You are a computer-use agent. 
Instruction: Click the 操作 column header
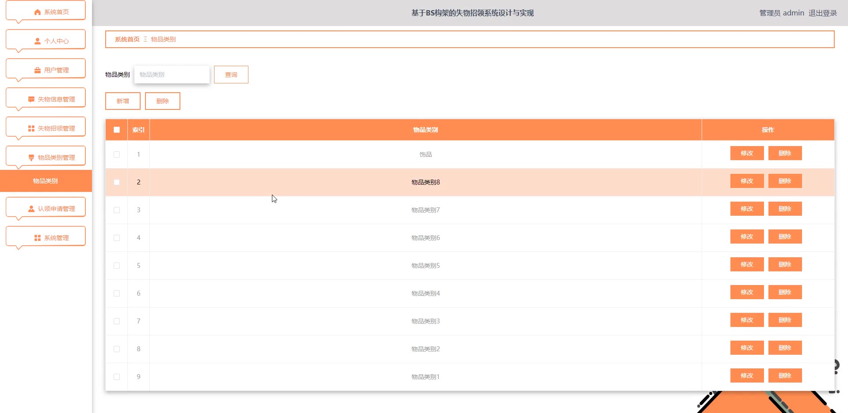(768, 130)
